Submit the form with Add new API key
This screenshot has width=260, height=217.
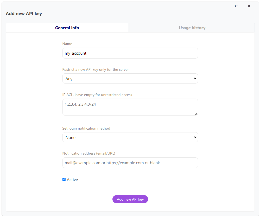click(130, 199)
